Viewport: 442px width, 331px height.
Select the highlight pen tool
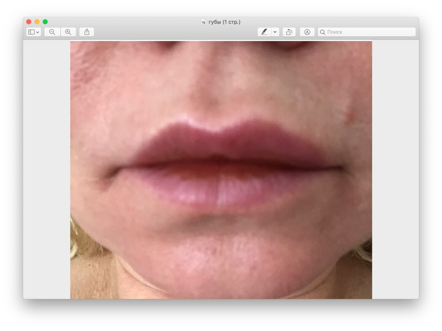click(x=264, y=32)
